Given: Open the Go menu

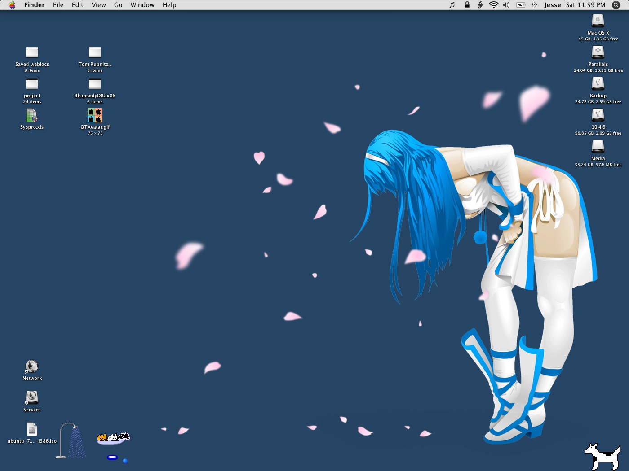Looking at the screenshot, I should 118,5.
